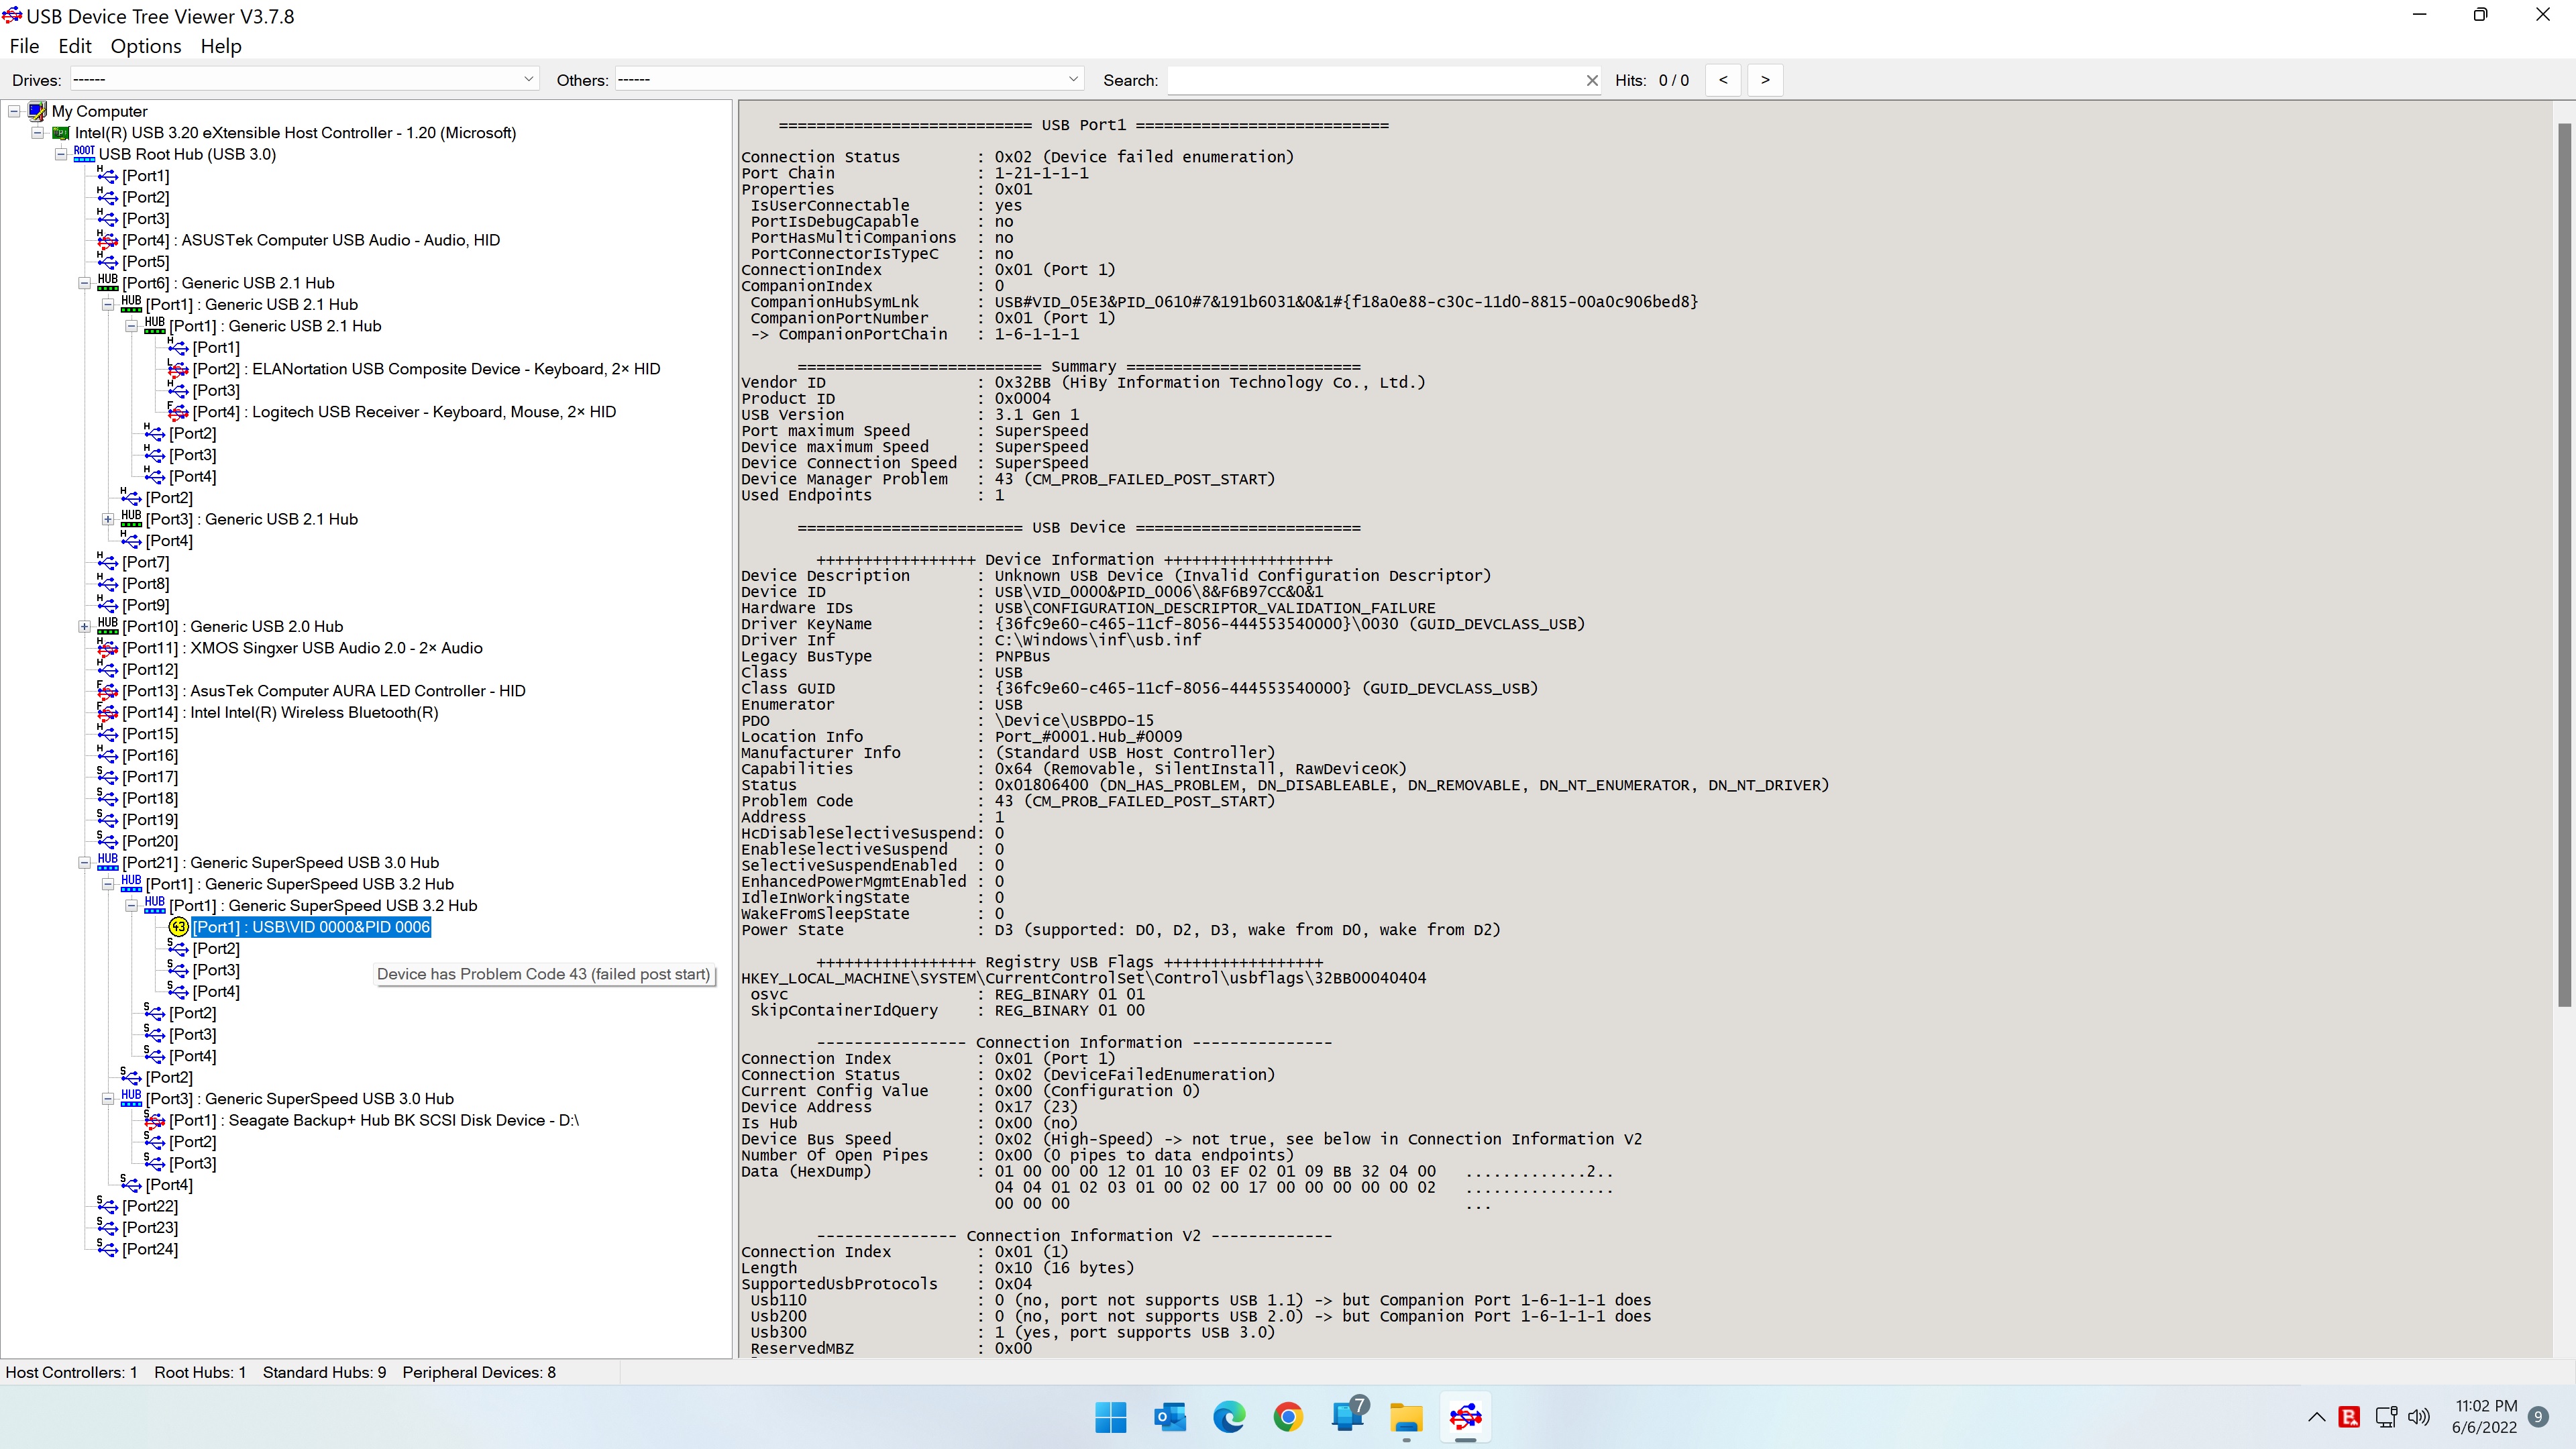The height and width of the screenshot is (1449, 2576).
Task: Go to next search hit
Action: pyautogui.click(x=1765, y=80)
